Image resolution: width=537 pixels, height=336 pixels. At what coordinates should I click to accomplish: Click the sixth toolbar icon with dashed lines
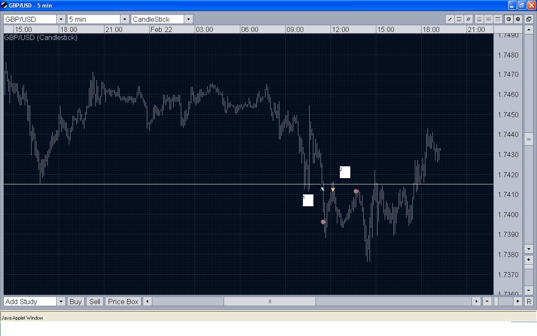pyautogui.click(x=498, y=19)
